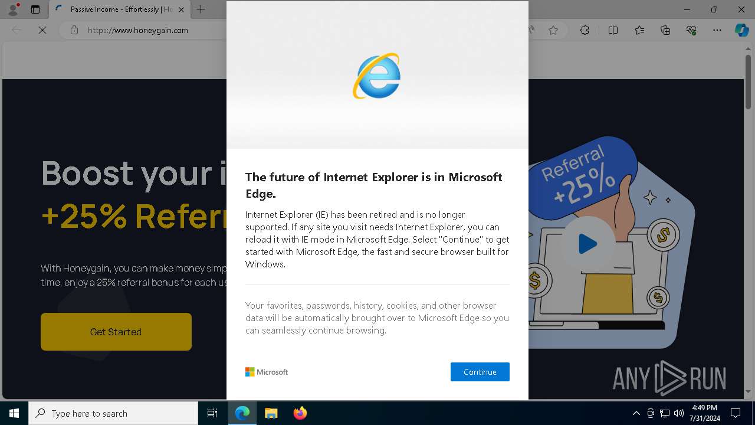The image size is (755, 425).
Task: Show hidden system tray icons
Action: pos(636,413)
